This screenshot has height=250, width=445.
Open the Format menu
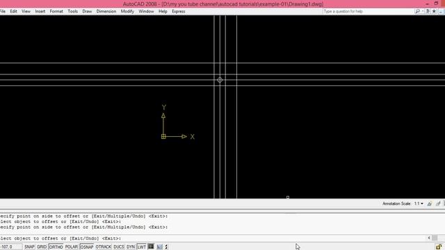click(x=56, y=11)
